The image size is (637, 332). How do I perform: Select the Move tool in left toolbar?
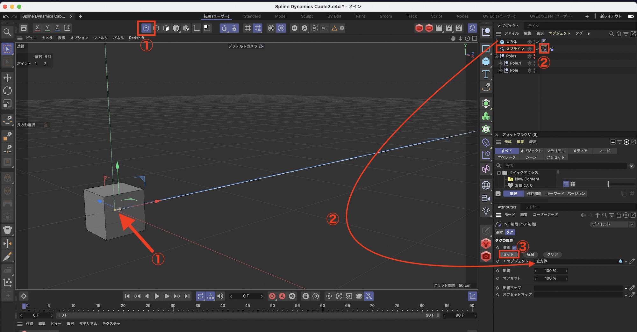(x=7, y=78)
